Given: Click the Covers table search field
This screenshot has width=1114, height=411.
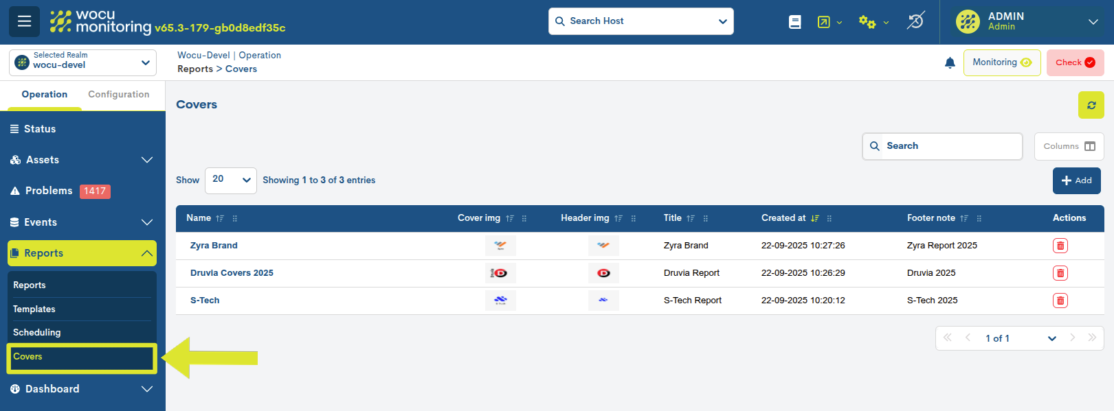Looking at the screenshot, I should 948,146.
